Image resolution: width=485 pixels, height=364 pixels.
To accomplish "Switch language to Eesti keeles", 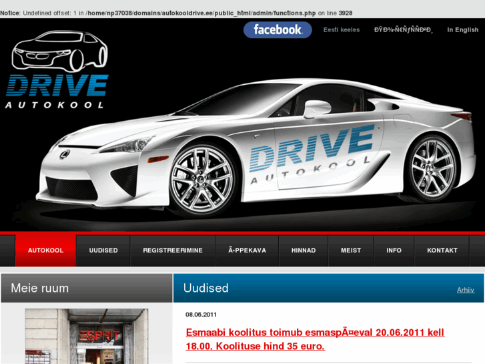I will tap(342, 30).
